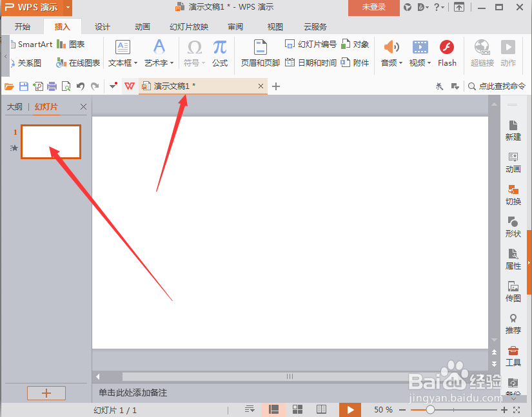This screenshot has height=417, width=532.
Task: Click the notes area 单击此处添加备注
Action: point(133,393)
